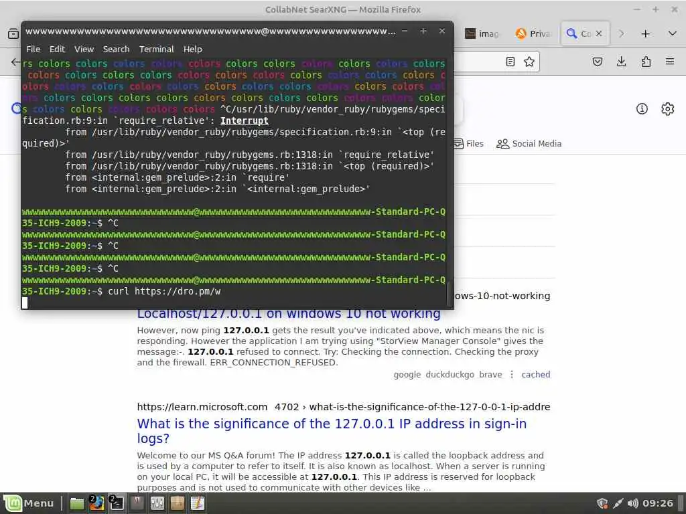Switch to the 'imag' tab in Firefox
Screen dimensions: 686x514
click(x=482, y=33)
